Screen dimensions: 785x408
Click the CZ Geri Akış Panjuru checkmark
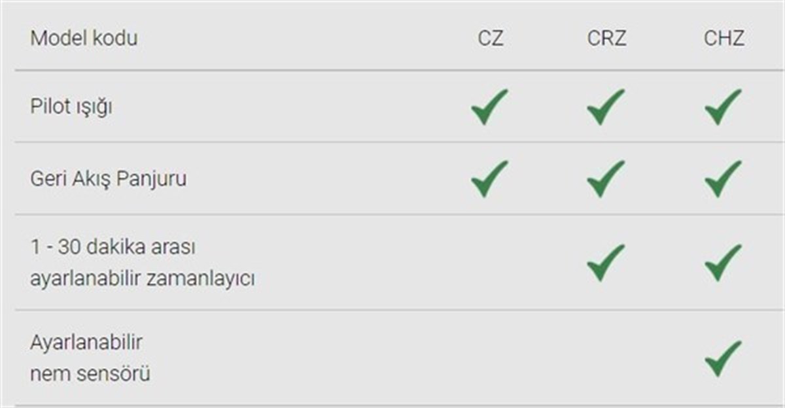[x=489, y=178]
